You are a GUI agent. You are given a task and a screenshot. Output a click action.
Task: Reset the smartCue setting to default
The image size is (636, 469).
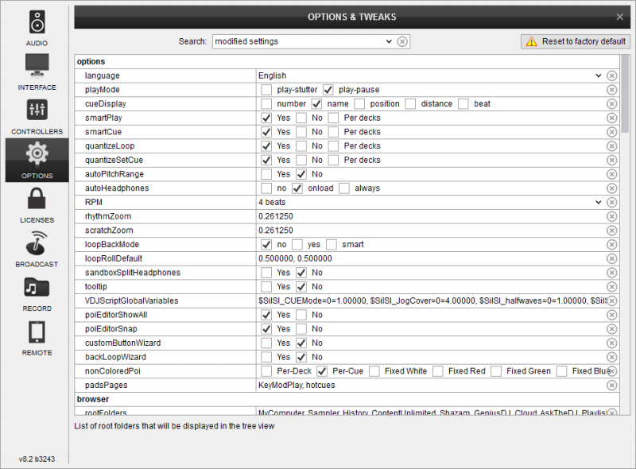click(x=611, y=132)
